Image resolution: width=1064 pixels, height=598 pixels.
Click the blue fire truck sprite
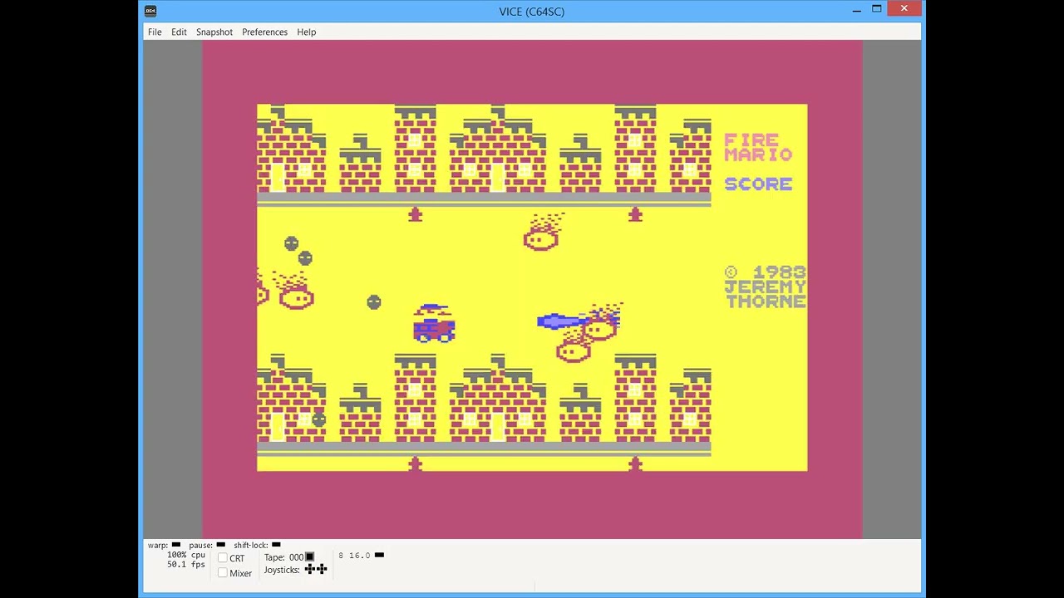[x=434, y=323]
